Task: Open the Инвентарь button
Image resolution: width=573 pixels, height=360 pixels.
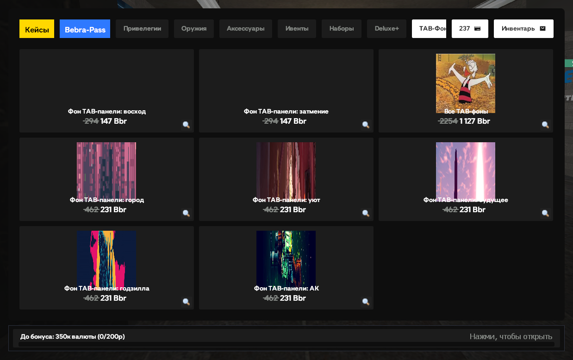Action: pos(523,29)
